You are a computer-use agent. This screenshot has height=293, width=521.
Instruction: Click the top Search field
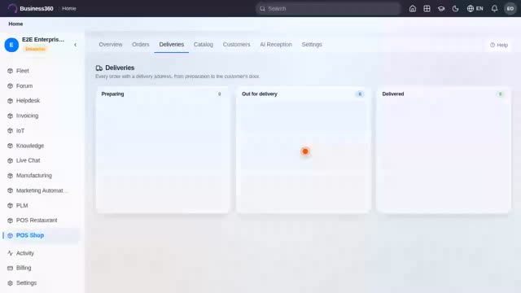pos(328,9)
